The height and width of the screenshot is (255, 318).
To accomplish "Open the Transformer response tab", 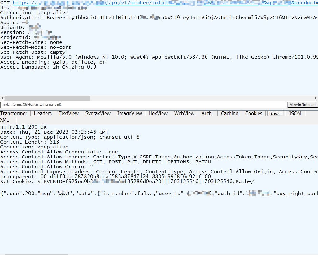I will (14, 113).
